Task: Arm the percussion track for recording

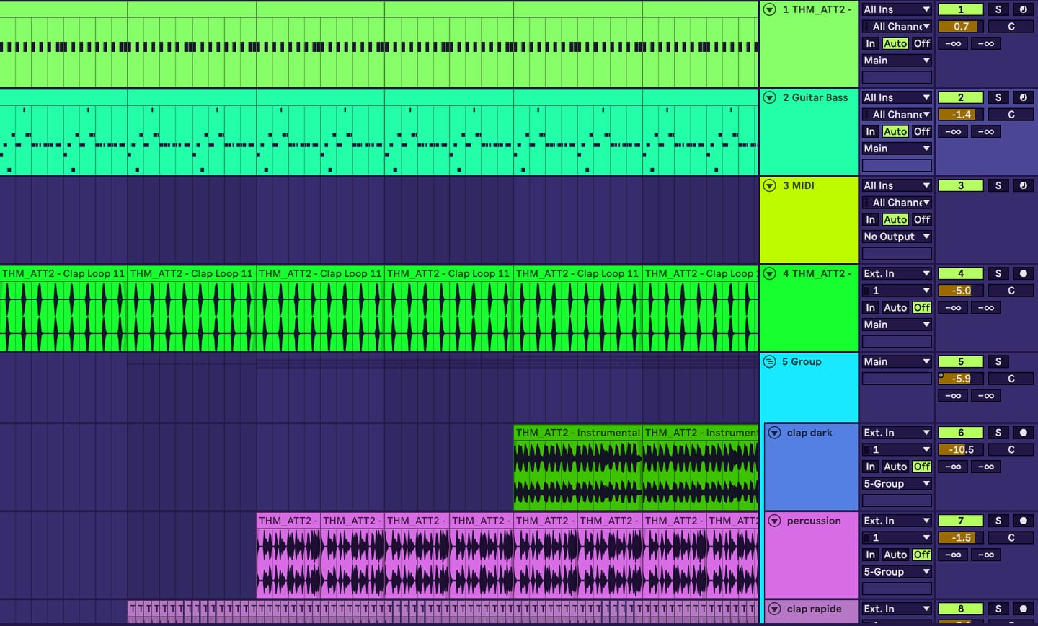Action: pyautogui.click(x=1023, y=521)
